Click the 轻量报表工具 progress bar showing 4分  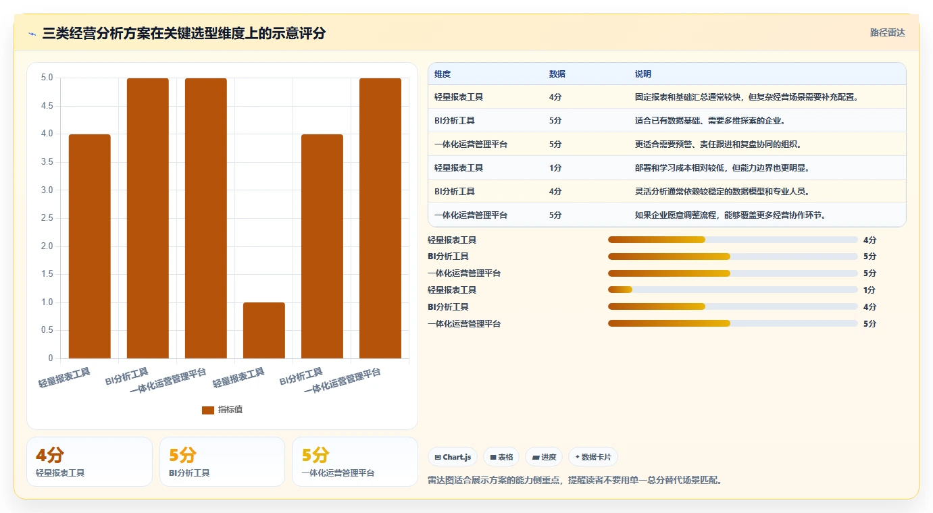click(733, 240)
